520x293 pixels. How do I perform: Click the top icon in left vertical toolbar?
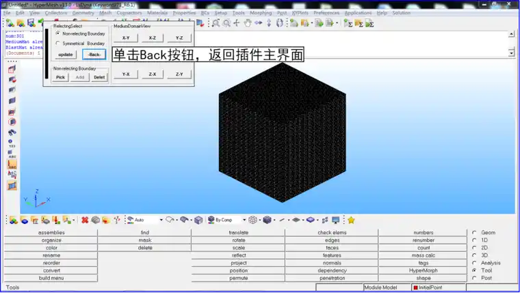12,69
